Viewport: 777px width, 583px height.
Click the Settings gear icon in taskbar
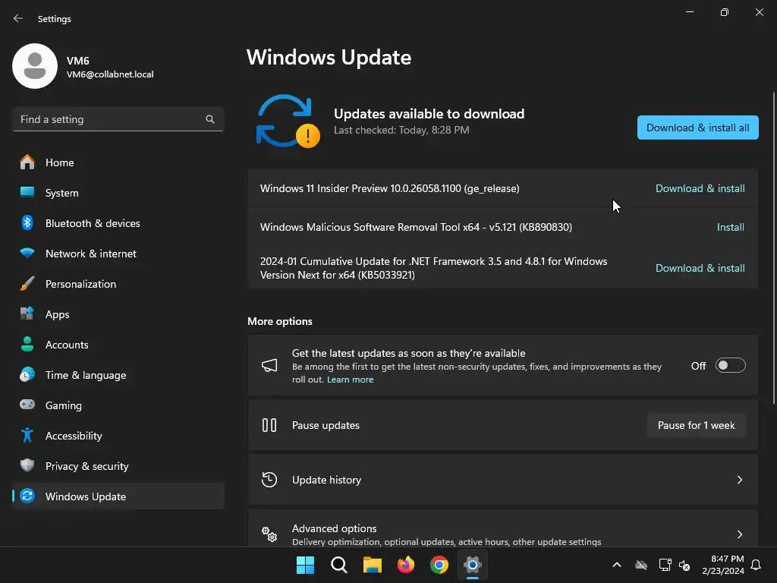[473, 565]
